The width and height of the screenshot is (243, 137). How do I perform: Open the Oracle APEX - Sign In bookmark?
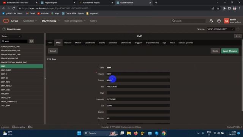73,14
